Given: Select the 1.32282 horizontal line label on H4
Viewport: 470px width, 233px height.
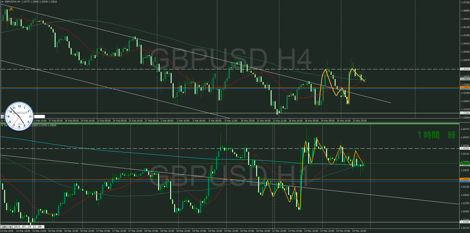Looking at the screenshot, I should coord(465,113).
